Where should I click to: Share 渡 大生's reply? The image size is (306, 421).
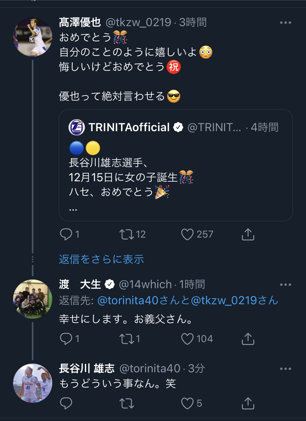pyautogui.click(x=248, y=339)
